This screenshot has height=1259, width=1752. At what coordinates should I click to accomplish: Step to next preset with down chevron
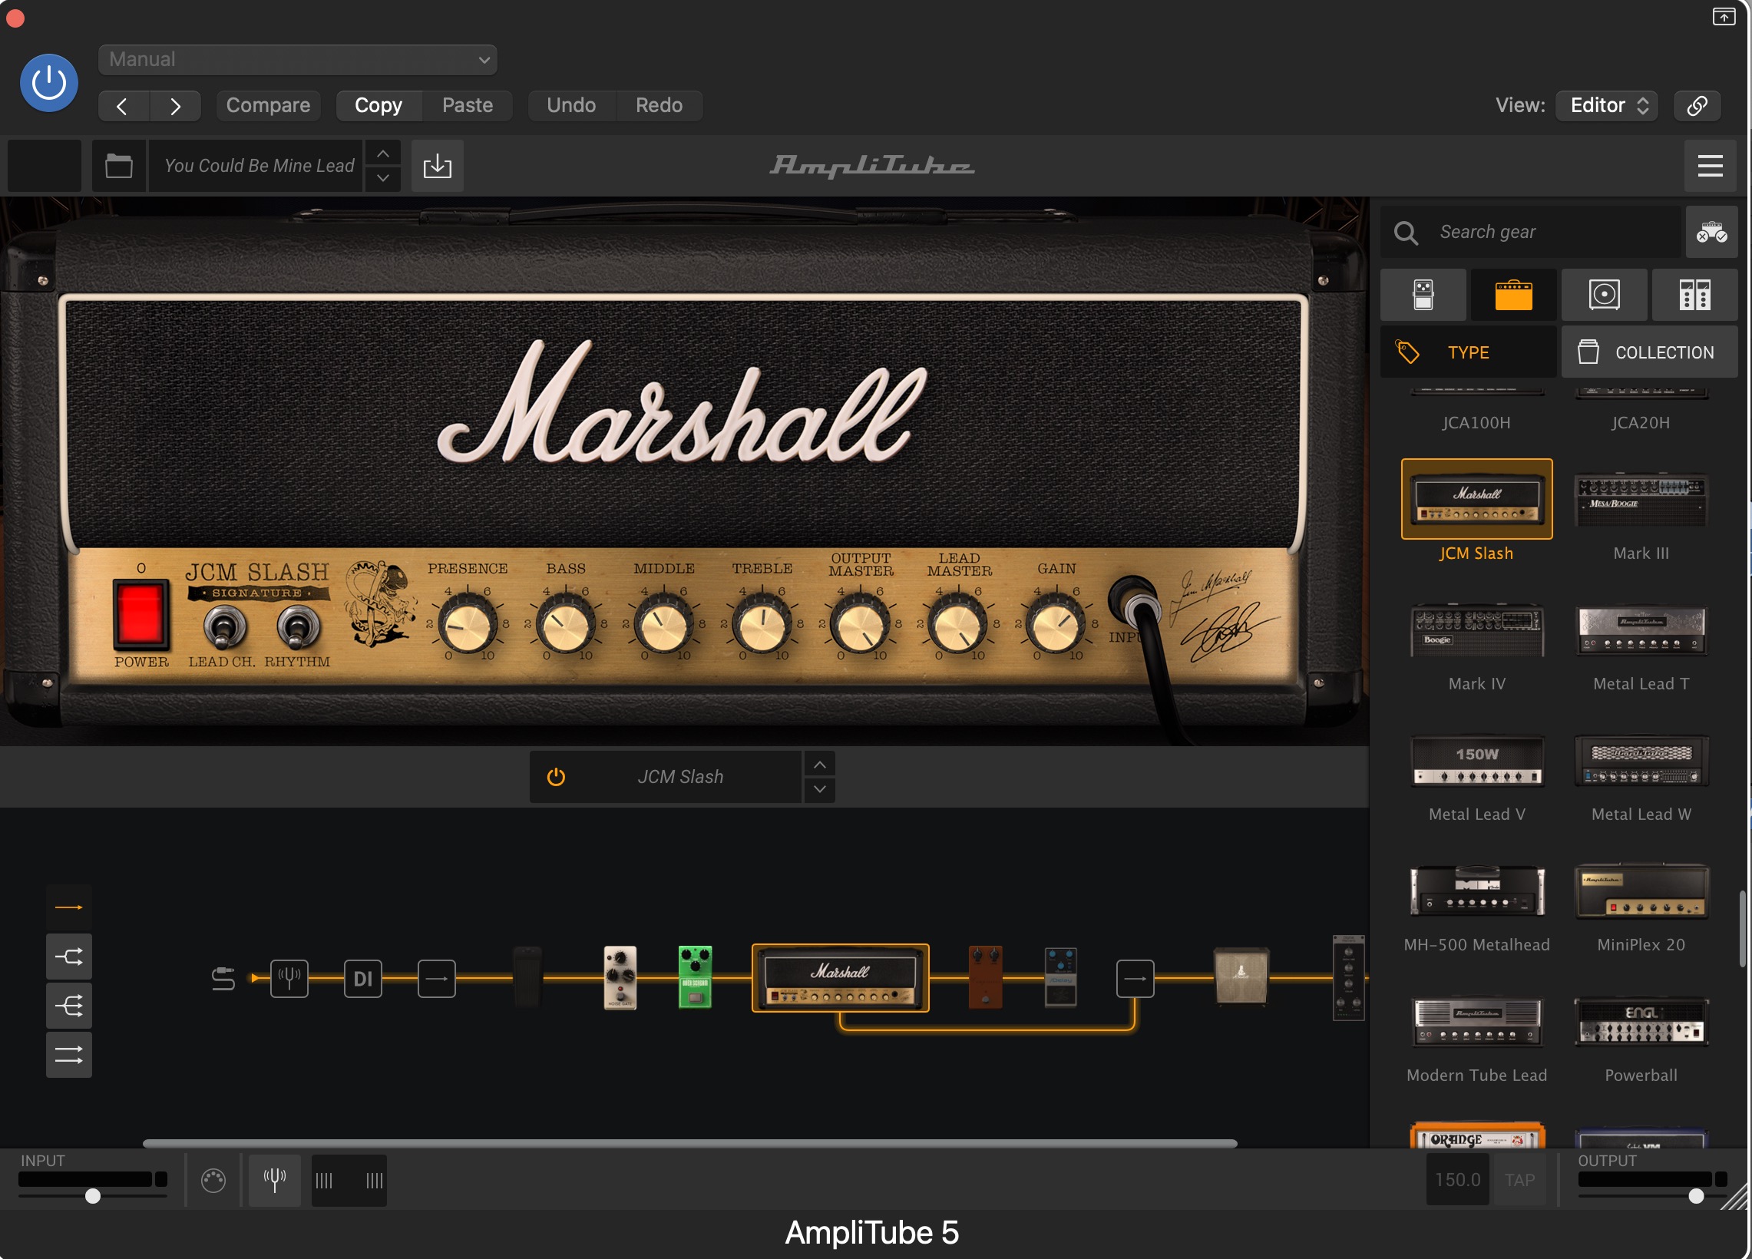click(382, 178)
